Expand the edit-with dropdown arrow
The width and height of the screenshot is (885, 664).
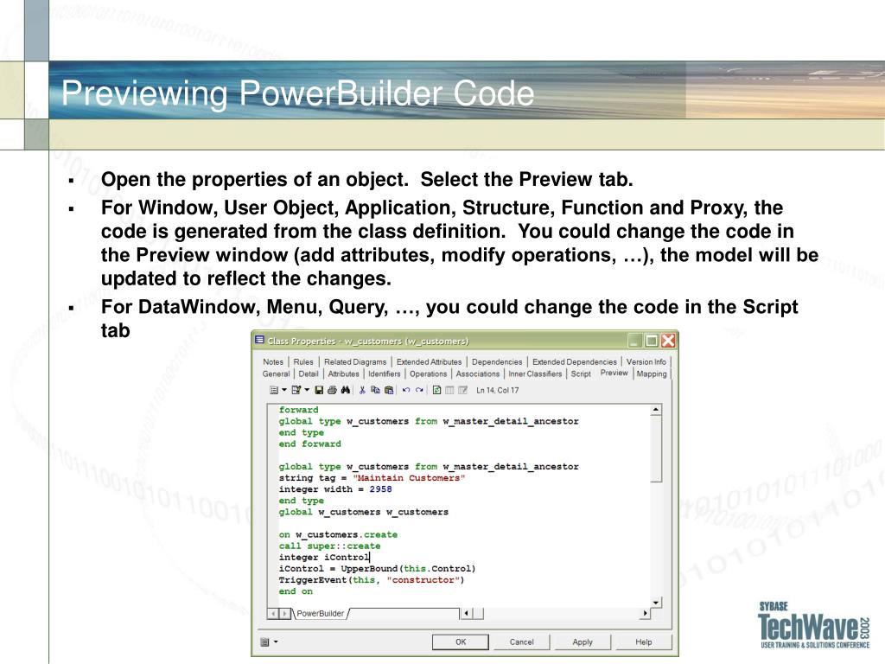[x=307, y=390]
